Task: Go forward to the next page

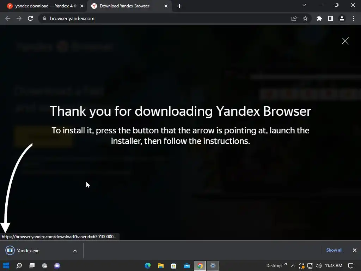Action: pos(19,18)
